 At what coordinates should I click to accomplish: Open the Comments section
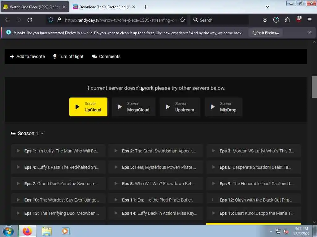pos(106,56)
